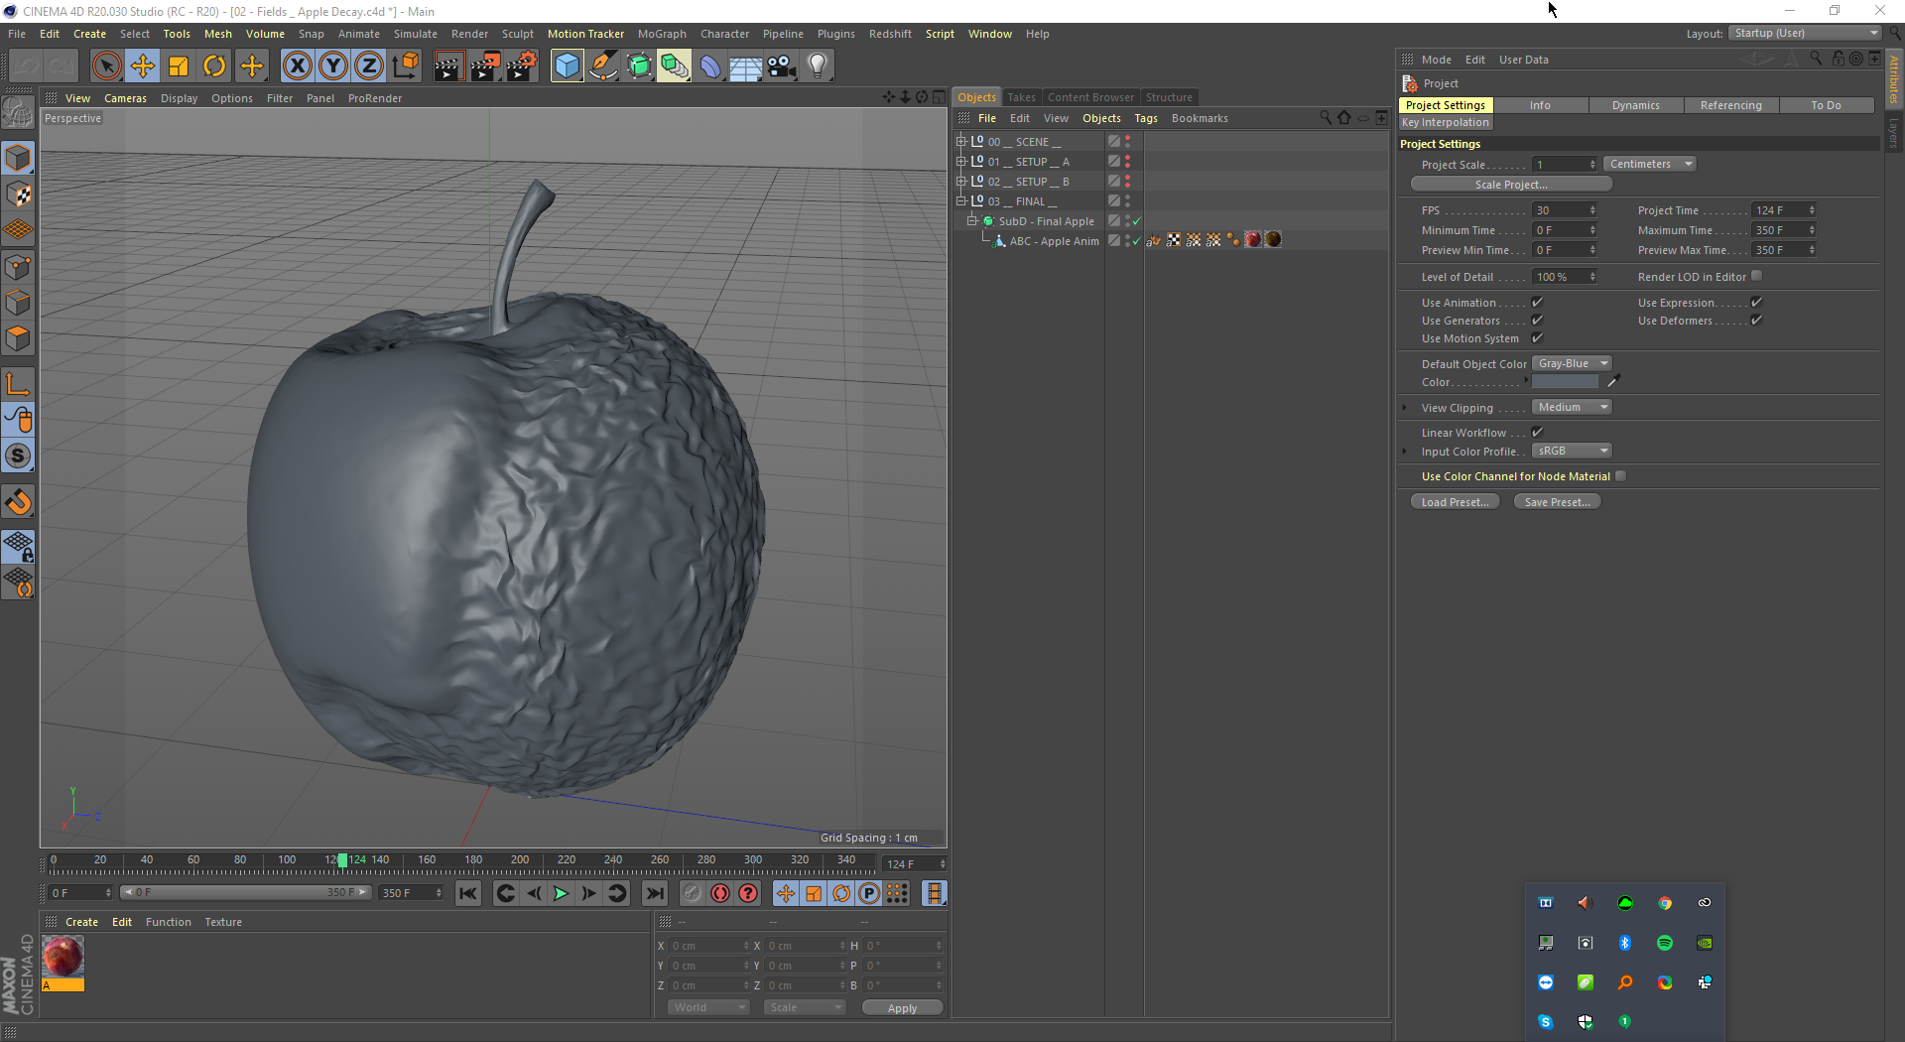Viewport: 1905px width, 1042px height.
Task: Render active view clapperboard icon
Action: point(448,66)
